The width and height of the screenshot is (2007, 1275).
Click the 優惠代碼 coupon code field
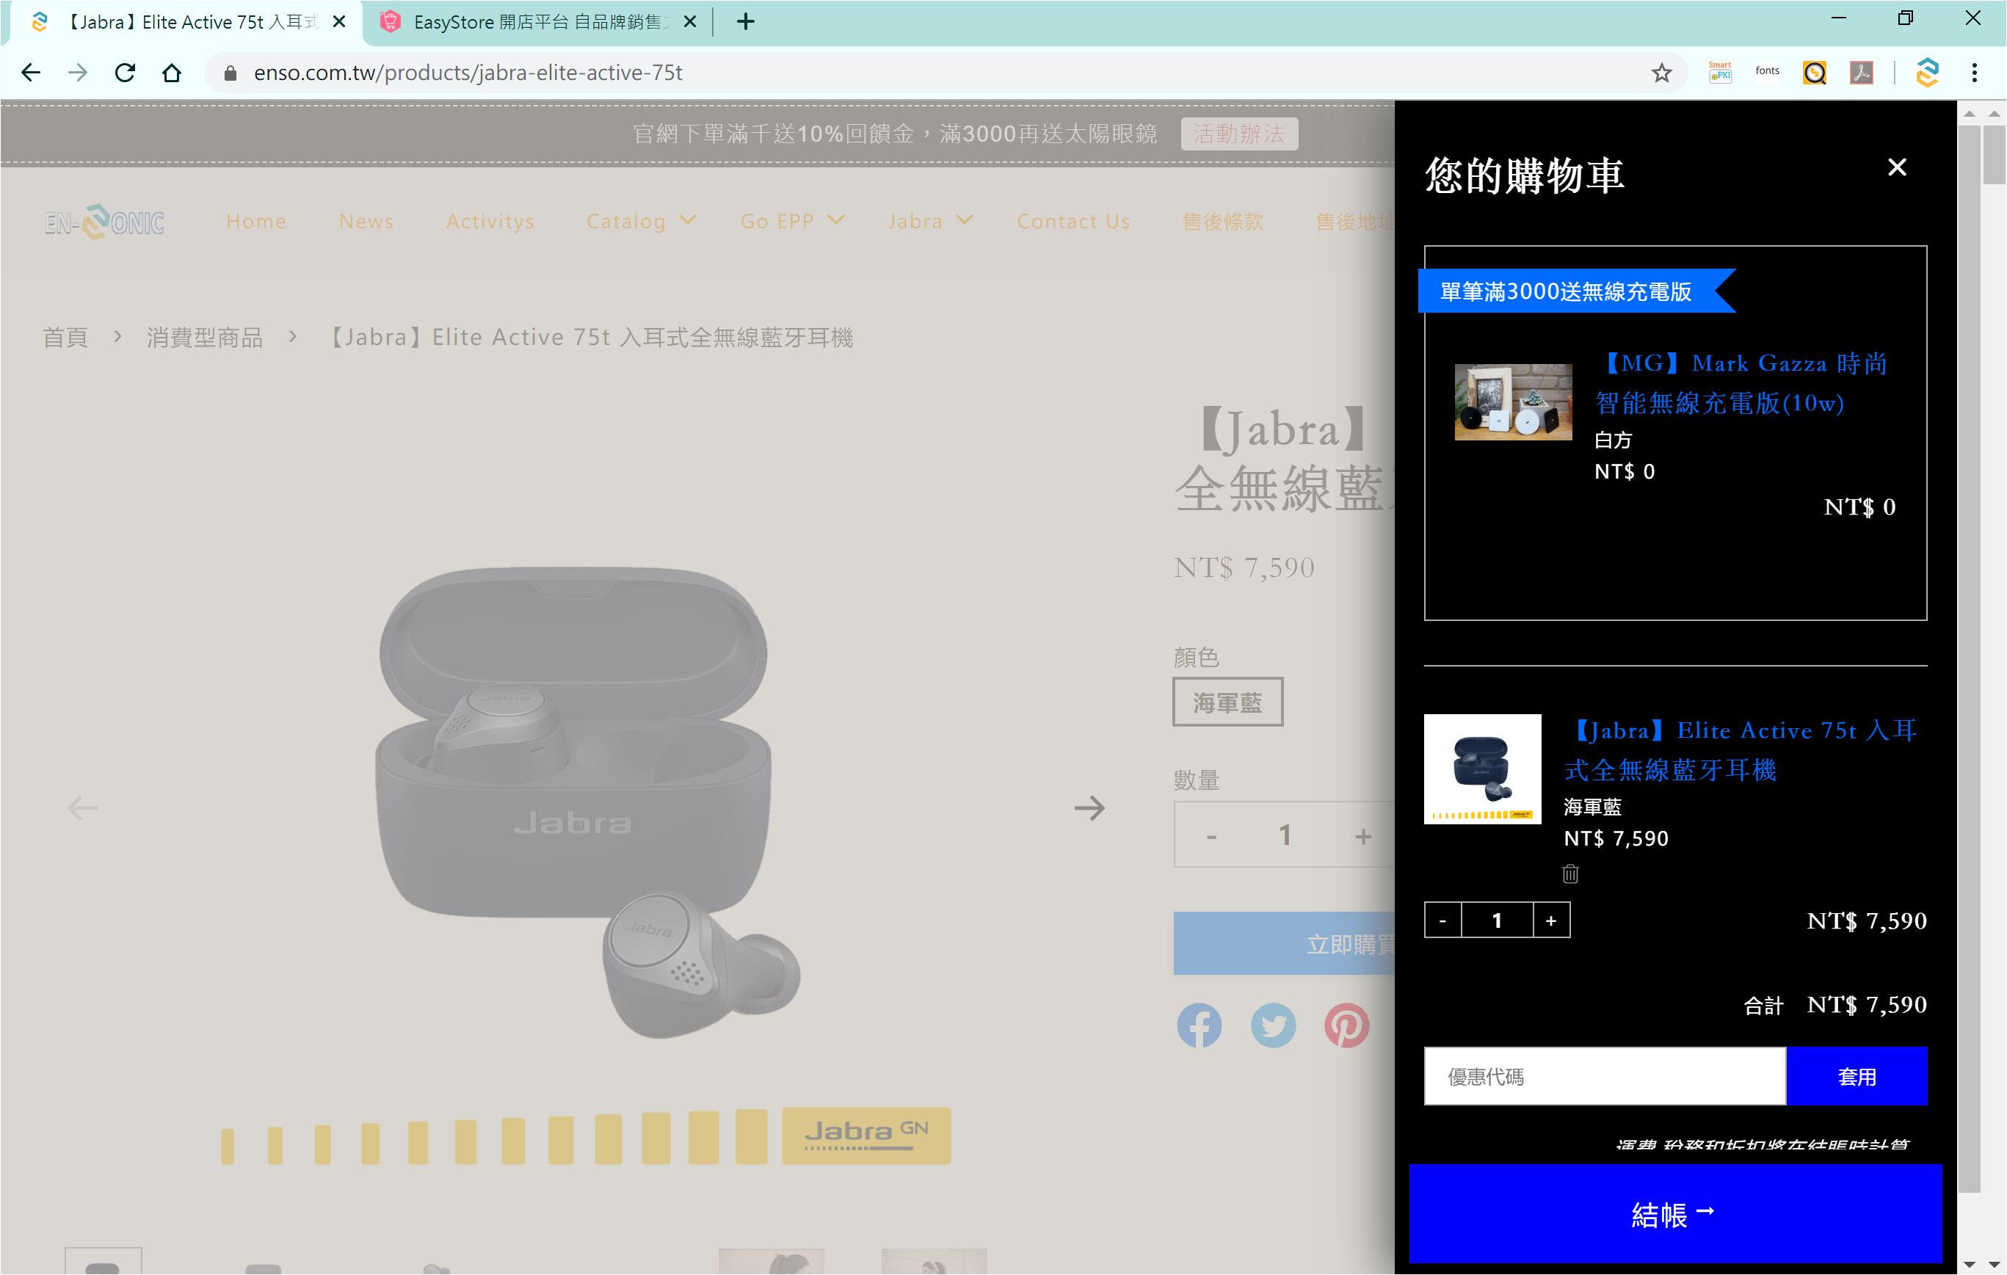pyautogui.click(x=1605, y=1077)
